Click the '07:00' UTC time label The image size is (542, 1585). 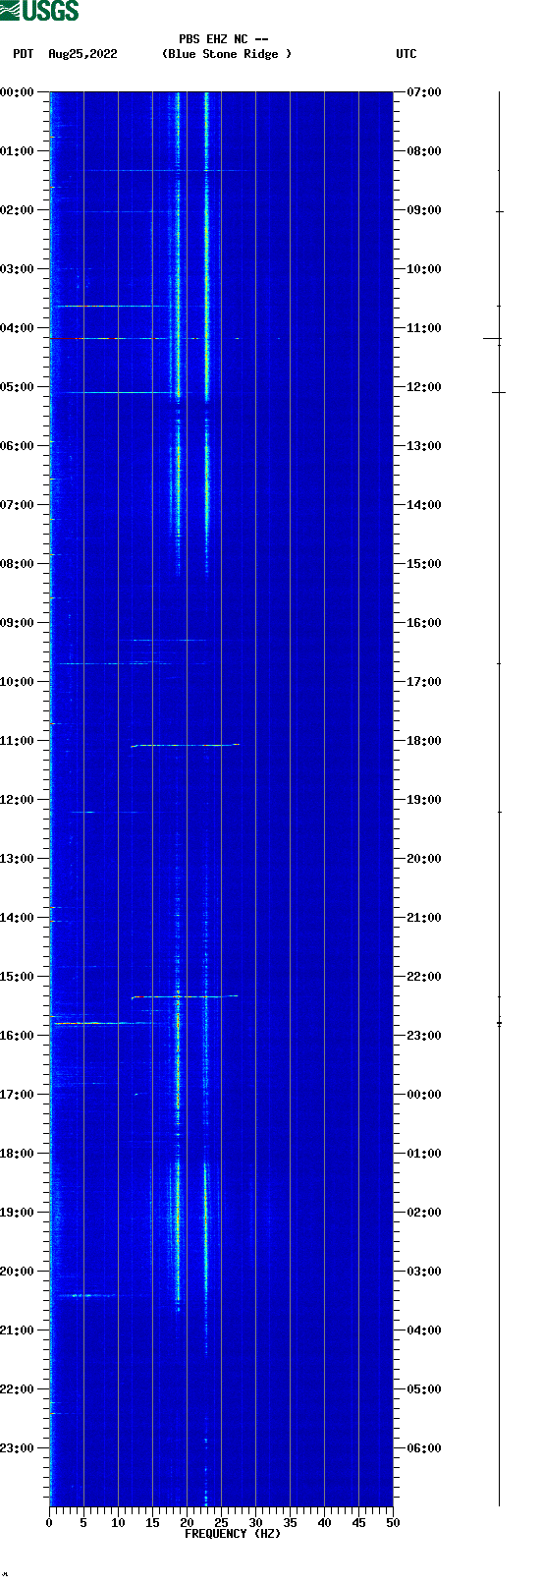[x=424, y=92]
